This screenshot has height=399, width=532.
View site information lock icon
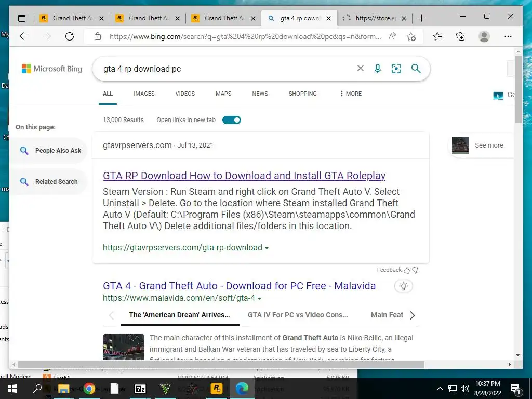(98, 36)
